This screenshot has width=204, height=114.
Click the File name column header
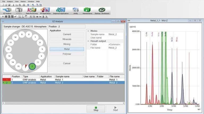point(117,77)
